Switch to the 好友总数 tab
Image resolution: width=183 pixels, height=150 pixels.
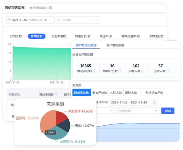click(x=16, y=36)
